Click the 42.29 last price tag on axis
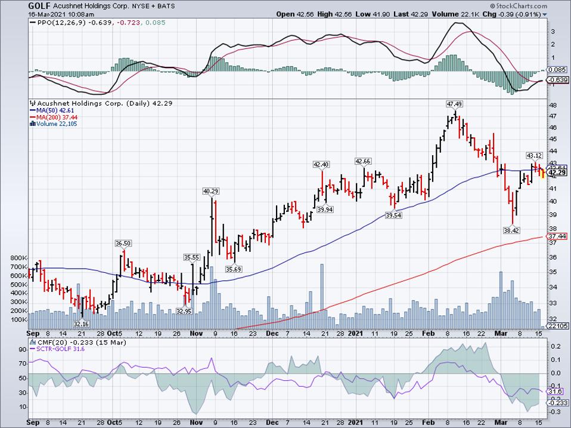 click(x=557, y=173)
